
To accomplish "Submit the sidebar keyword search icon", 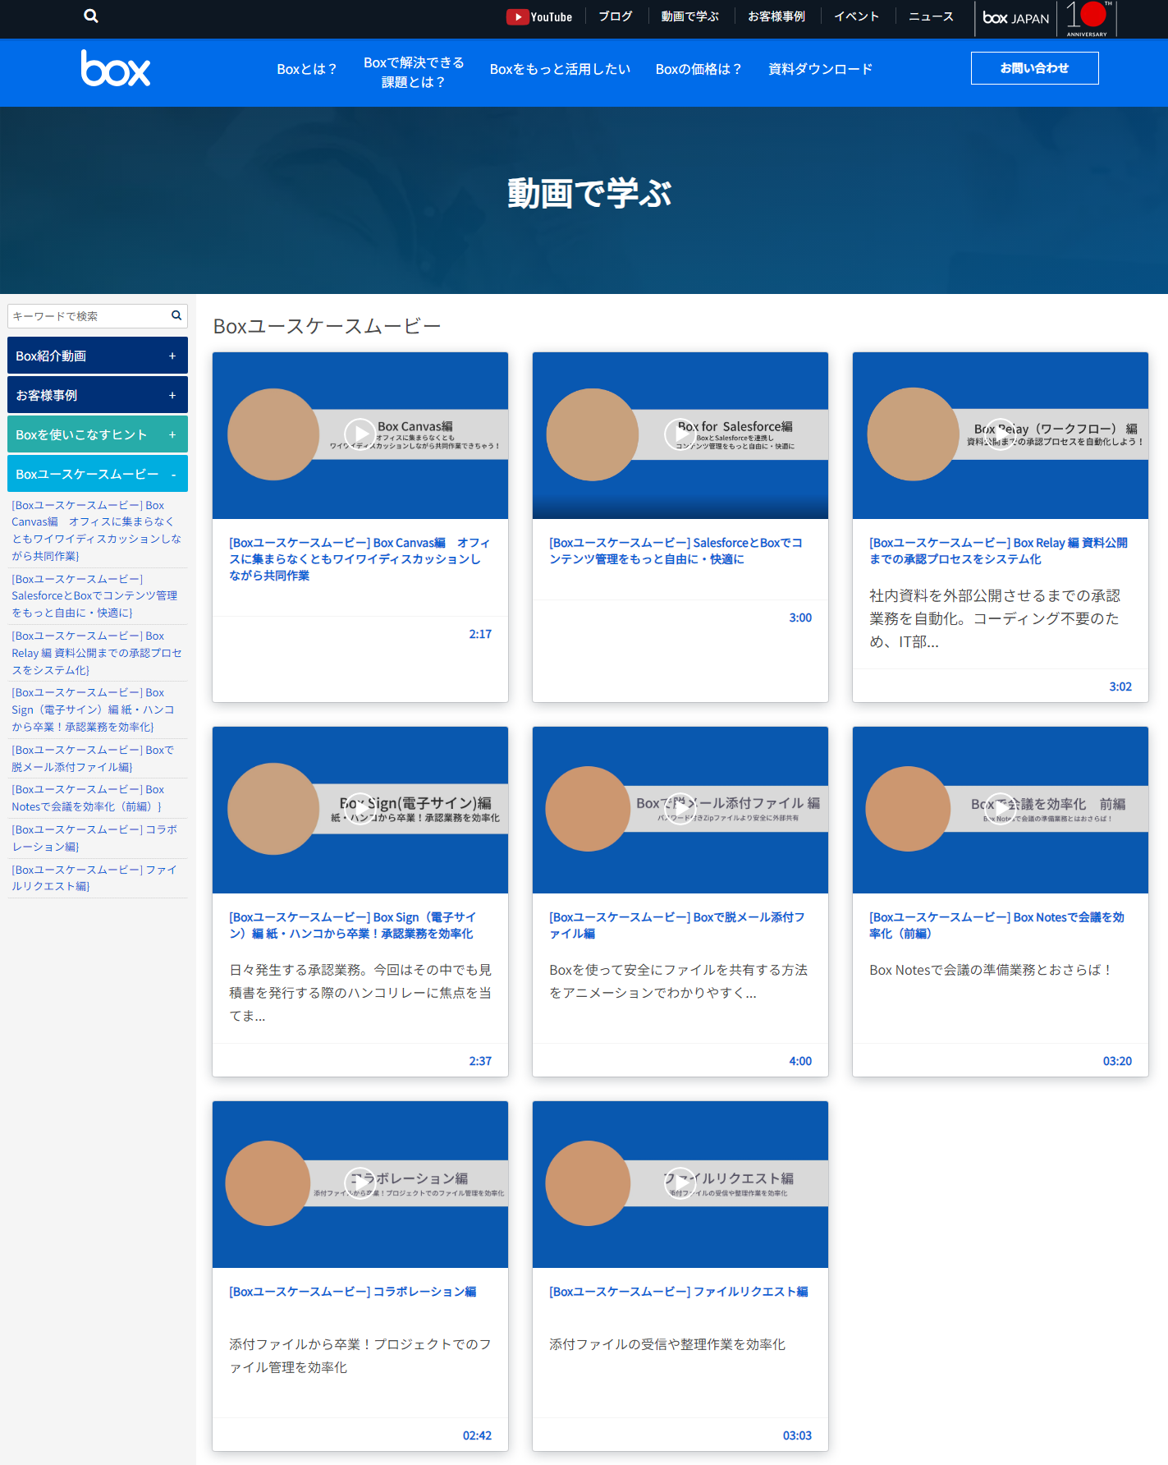I will [x=176, y=315].
